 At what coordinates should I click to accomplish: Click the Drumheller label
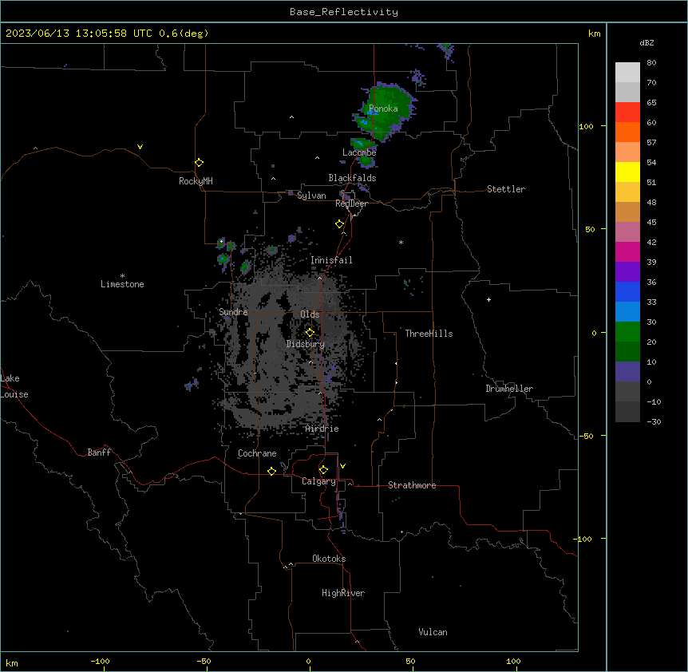point(509,389)
